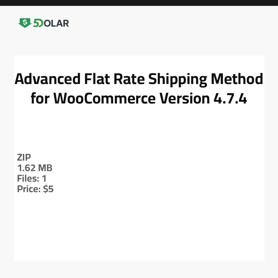
Task: Click the white gap between title and ZIP
Action: pos(139,130)
